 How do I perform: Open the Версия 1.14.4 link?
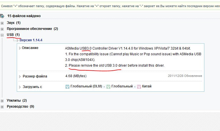click(x=33, y=40)
